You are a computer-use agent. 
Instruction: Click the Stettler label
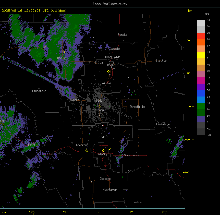(x=162, y=61)
